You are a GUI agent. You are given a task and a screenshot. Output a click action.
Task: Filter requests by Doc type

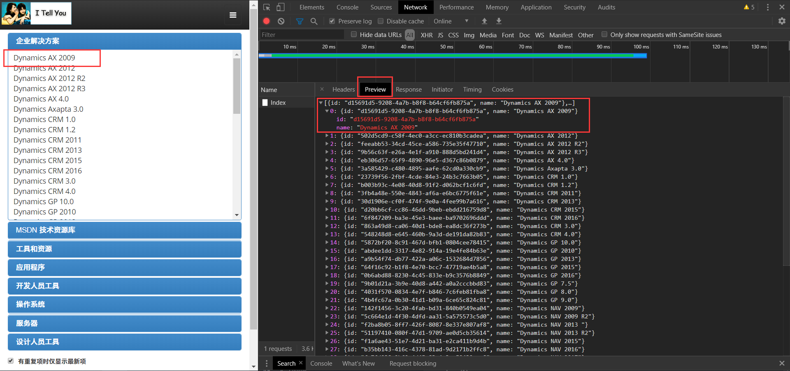(525, 35)
